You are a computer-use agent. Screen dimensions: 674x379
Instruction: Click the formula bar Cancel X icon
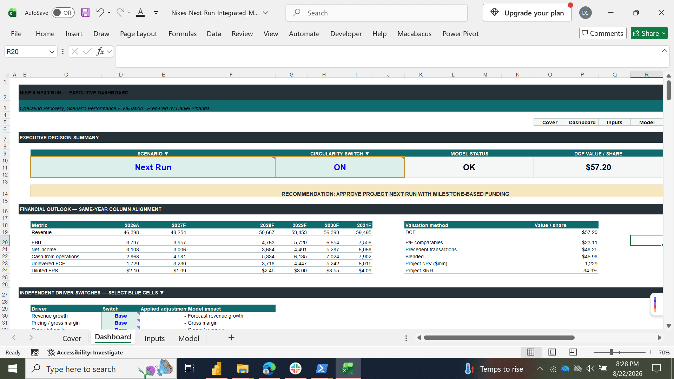pos(74,52)
